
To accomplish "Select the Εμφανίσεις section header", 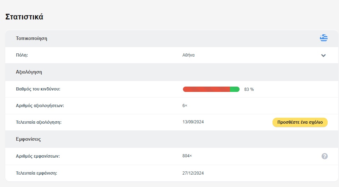I will [x=28, y=139].
